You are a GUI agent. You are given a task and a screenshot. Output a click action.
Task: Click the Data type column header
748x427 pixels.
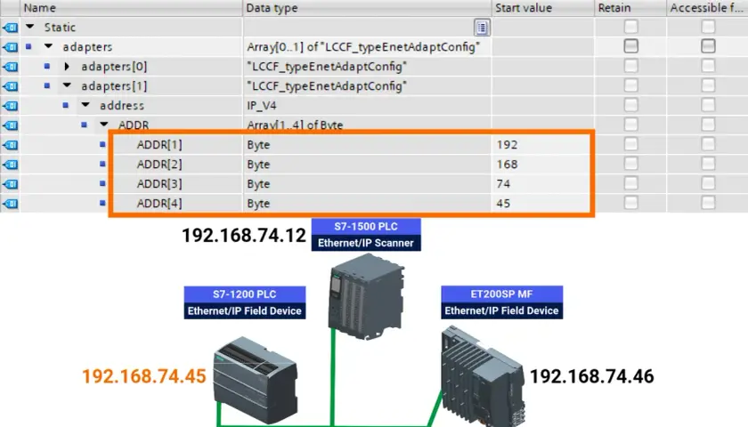tap(367, 8)
